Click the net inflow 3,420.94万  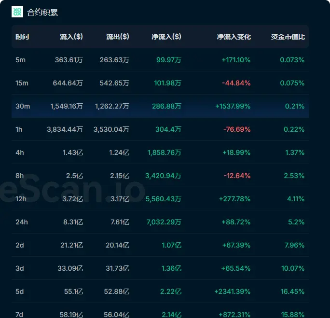164,176
